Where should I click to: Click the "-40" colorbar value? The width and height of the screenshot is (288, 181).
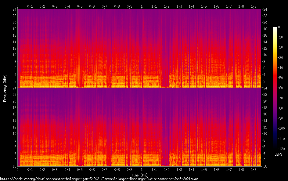click(x=280, y=68)
